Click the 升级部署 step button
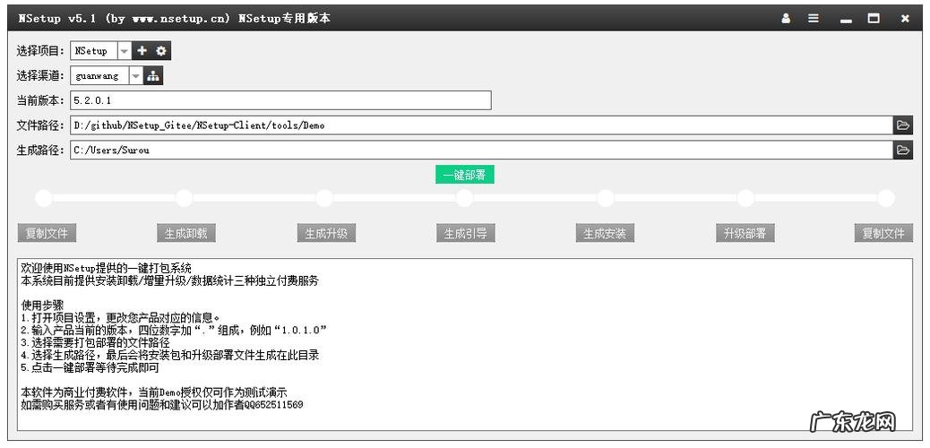 [745, 234]
